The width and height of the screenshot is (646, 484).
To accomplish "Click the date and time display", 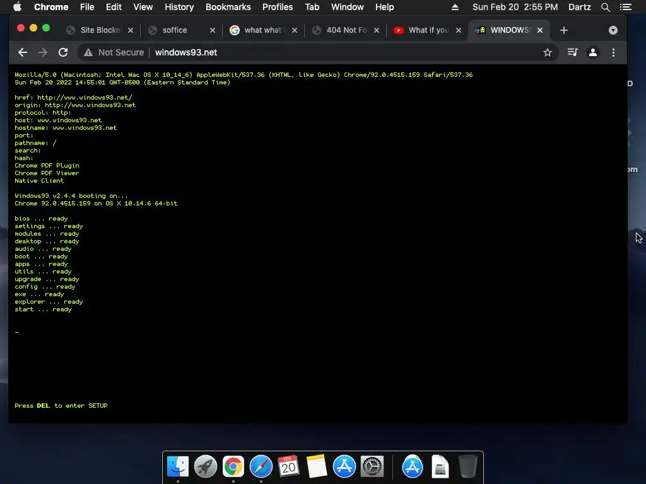I will pyautogui.click(x=515, y=7).
